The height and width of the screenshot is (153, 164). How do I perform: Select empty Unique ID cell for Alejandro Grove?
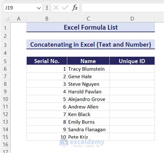(x=132, y=99)
